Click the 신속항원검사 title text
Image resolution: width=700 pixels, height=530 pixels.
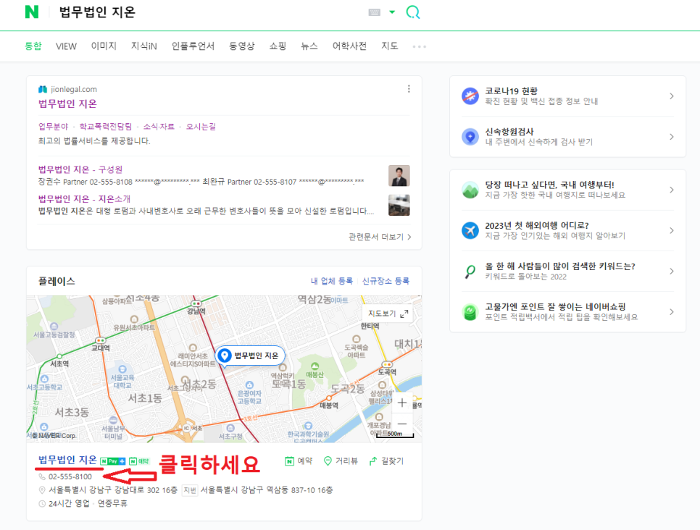click(509, 132)
